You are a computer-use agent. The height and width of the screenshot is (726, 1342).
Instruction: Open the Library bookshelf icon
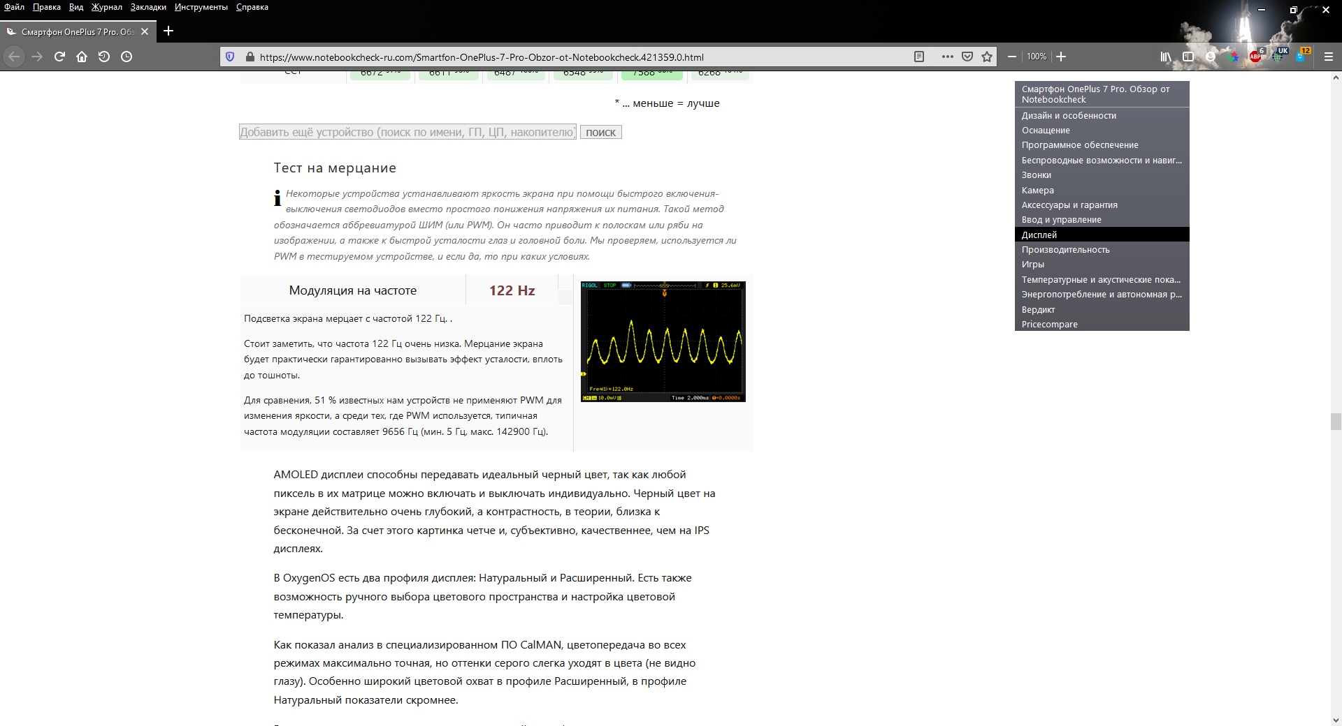[1165, 57]
